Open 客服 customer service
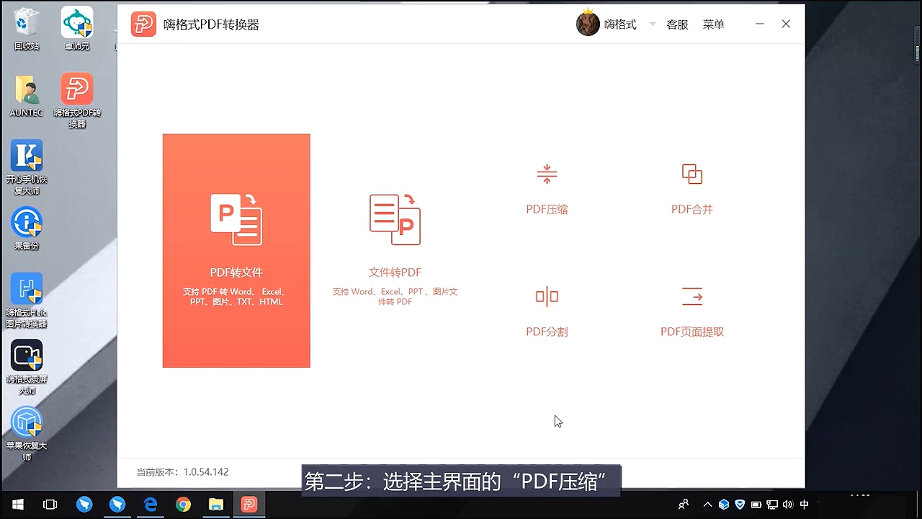The height and width of the screenshot is (519, 922). pyautogui.click(x=677, y=24)
